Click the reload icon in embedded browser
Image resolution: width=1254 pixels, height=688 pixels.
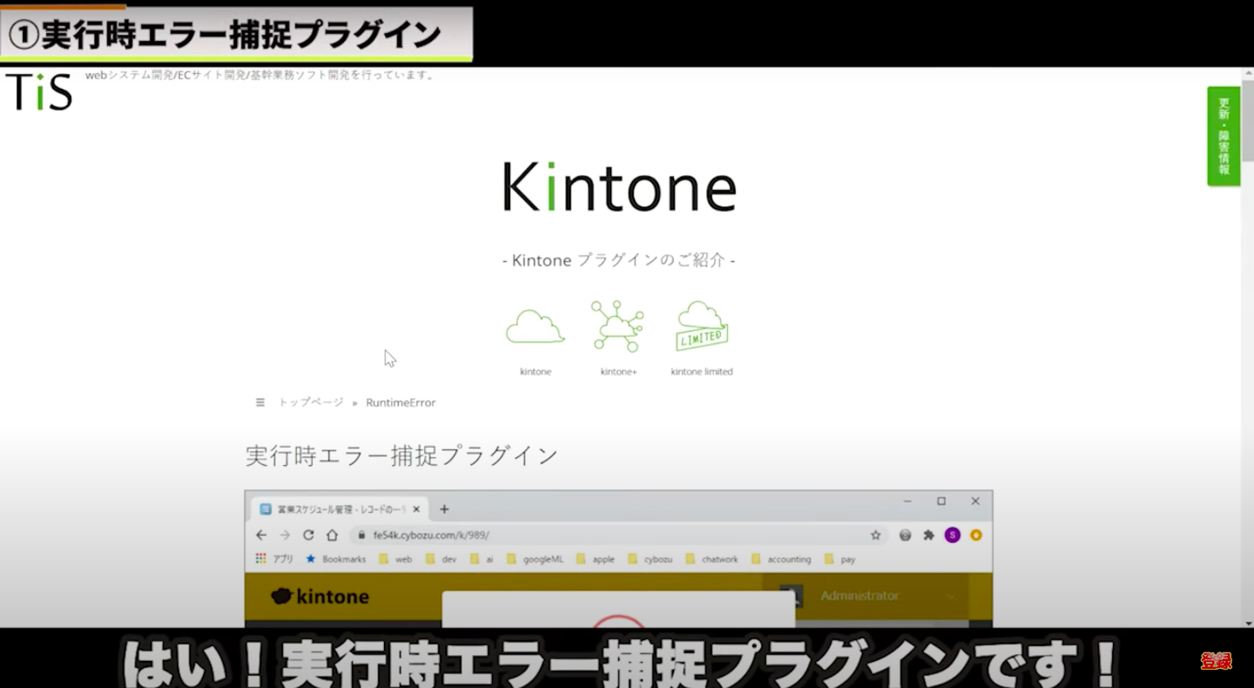tap(308, 535)
